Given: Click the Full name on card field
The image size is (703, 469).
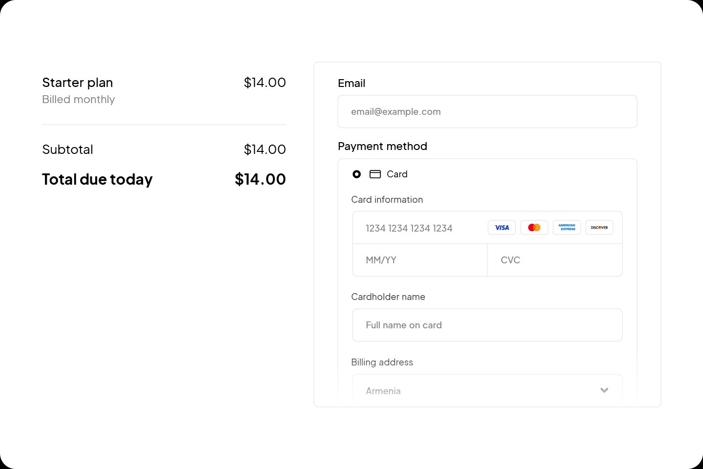Looking at the screenshot, I should [487, 325].
